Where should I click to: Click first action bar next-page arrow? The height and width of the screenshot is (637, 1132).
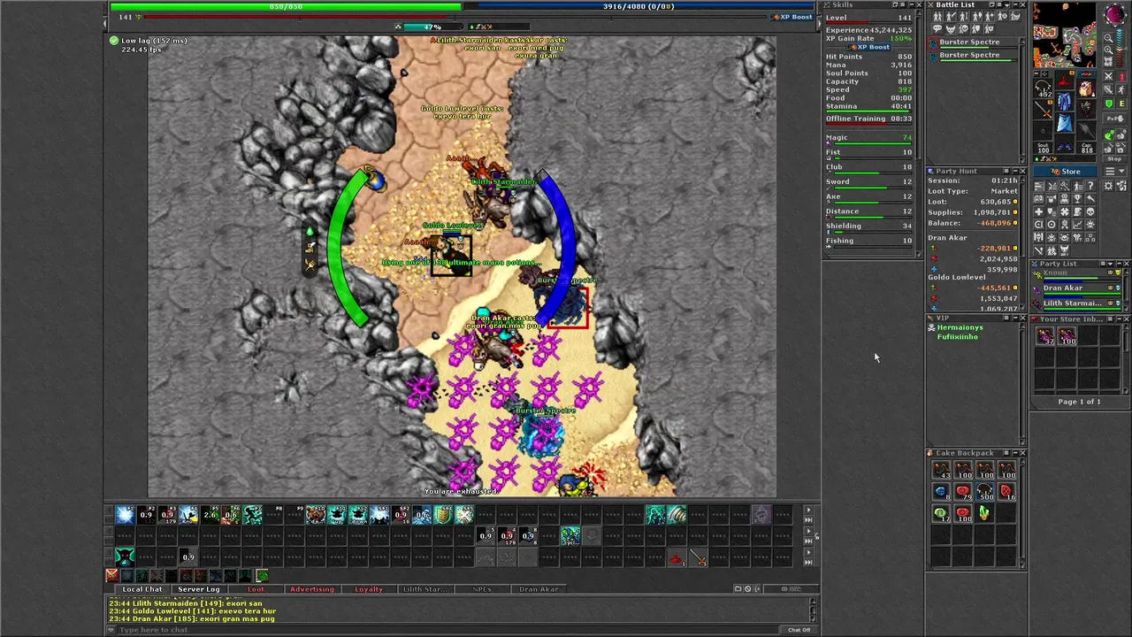point(808,510)
